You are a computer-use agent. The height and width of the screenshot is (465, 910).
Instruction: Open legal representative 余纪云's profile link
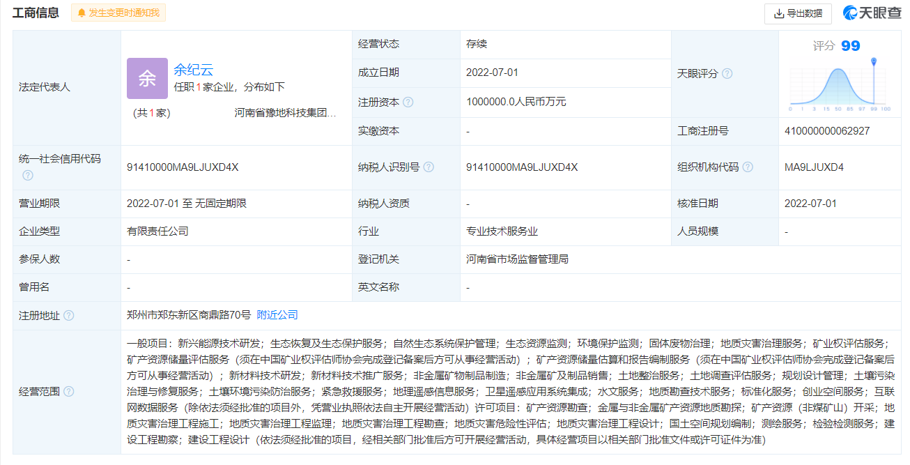(x=193, y=70)
